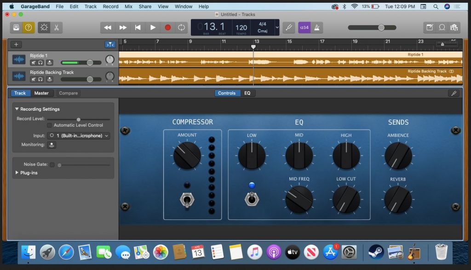Image resolution: width=471 pixels, height=270 pixels.
Task: Open the Note Pad editor
Action: [x=429, y=28]
